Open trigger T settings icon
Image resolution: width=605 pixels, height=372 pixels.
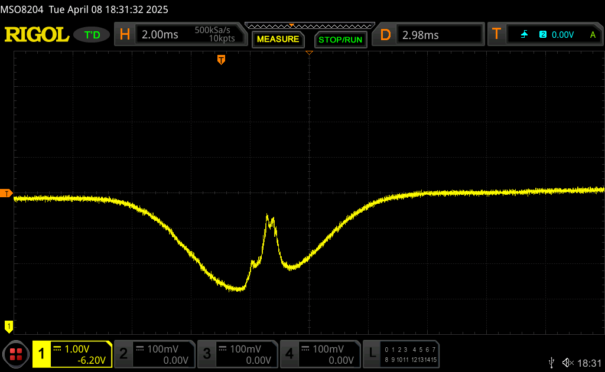pos(496,34)
